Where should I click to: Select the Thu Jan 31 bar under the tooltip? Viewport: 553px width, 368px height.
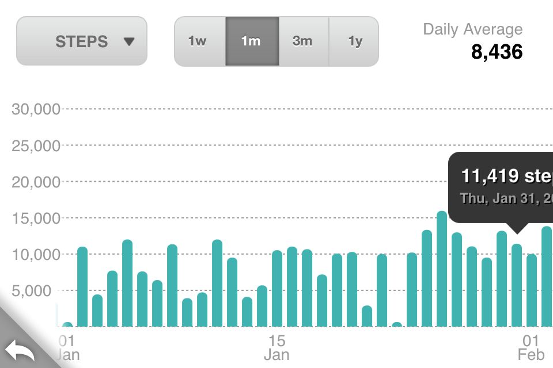(517, 285)
